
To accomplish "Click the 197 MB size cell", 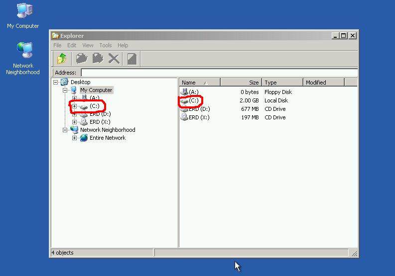I will pos(250,117).
